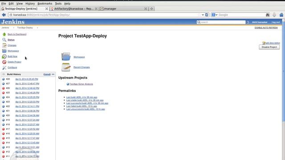The width and height of the screenshot is (285, 160).
Task: Click the green Back to Dashboard arrow icon
Action: [x=4, y=34]
